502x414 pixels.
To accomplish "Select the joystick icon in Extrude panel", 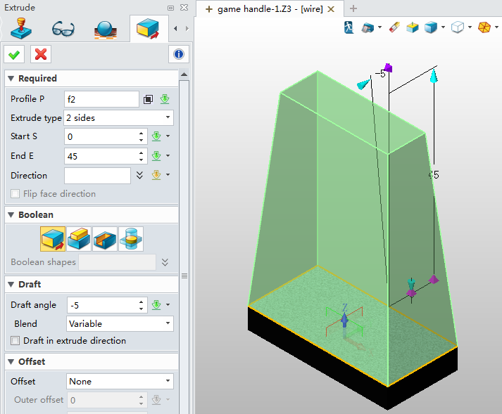I will tap(21, 28).
